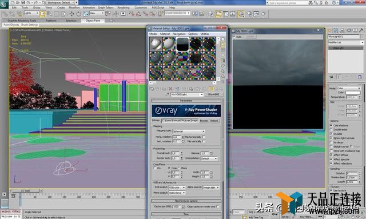This screenshot has height=219, width=366.
Task: Select the Select Object arrow tool
Action: [x=42, y=14]
